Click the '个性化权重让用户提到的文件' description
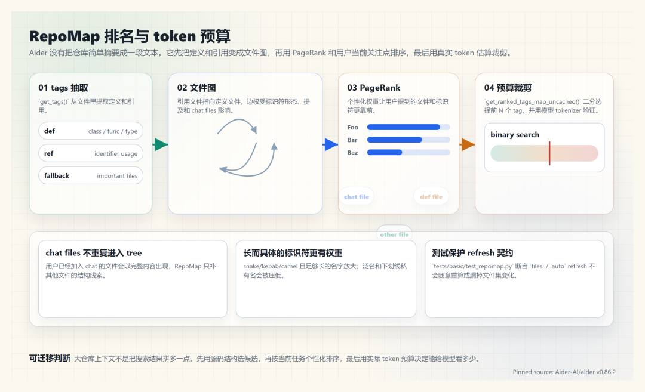 (398, 106)
